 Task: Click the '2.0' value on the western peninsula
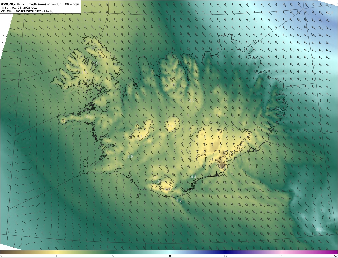[x=89, y=117]
